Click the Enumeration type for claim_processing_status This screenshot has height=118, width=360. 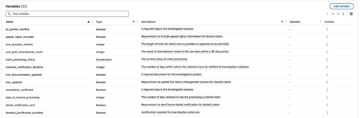(x=104, y=59)
